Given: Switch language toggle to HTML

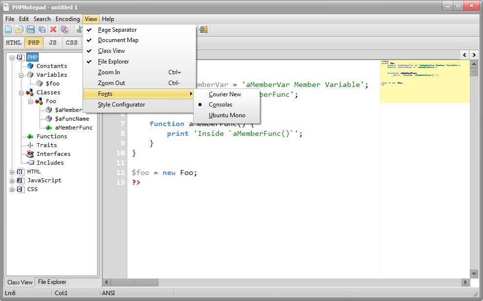Looking at the screenshot, I should [14, 43].
